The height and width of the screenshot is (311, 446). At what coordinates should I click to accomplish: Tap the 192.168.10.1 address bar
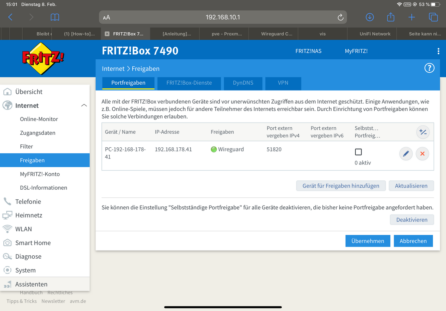223,17
